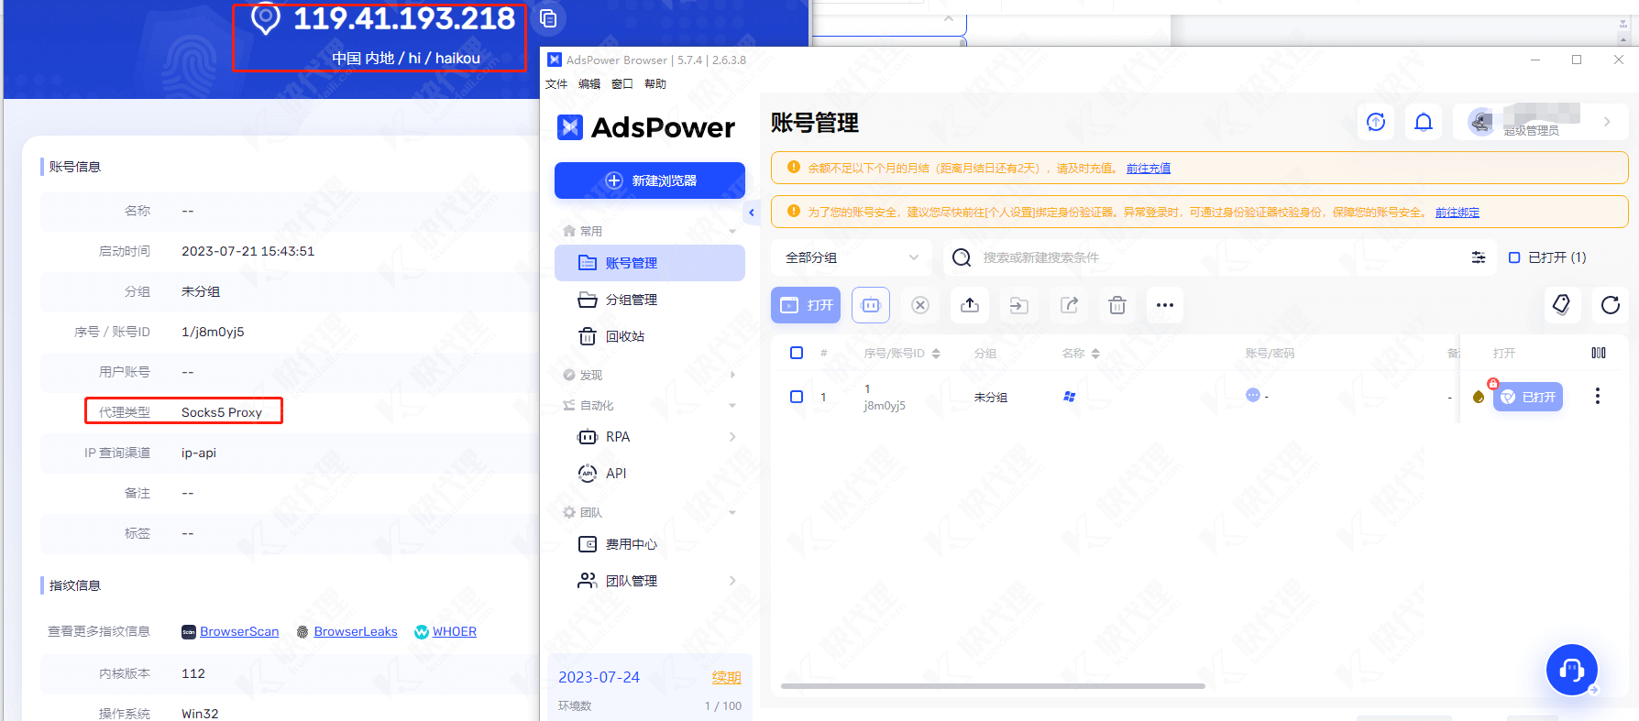1639x721 pixels.
Task: Enable the 已打开 (1) filter checkbox
Action: [1514, 257]
